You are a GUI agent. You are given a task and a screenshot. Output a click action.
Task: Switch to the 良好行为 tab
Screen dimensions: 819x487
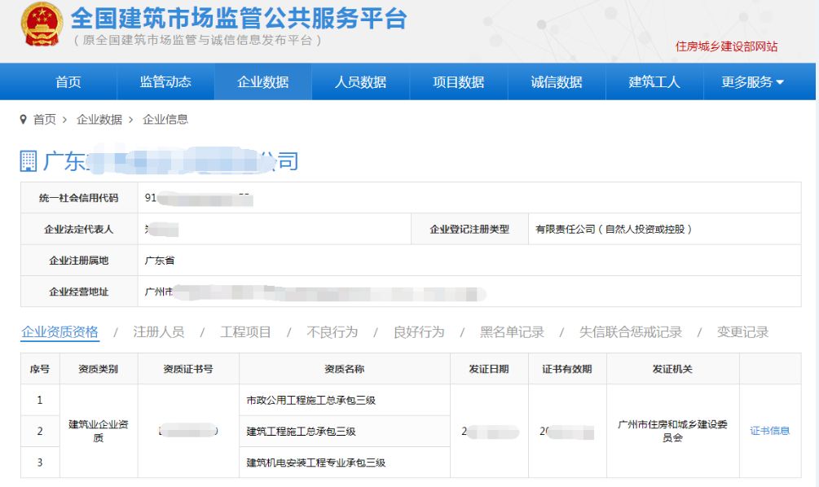point(420,332)
